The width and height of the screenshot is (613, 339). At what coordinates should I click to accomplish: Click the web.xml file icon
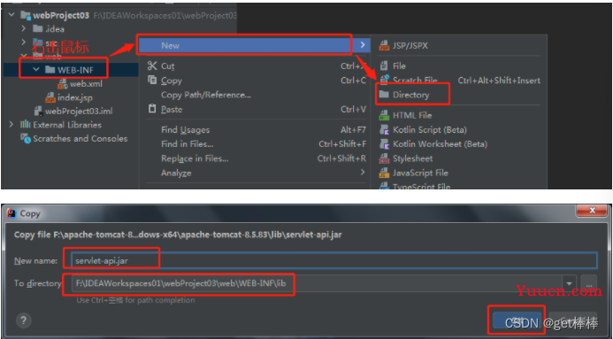click(x=63, y=84)
